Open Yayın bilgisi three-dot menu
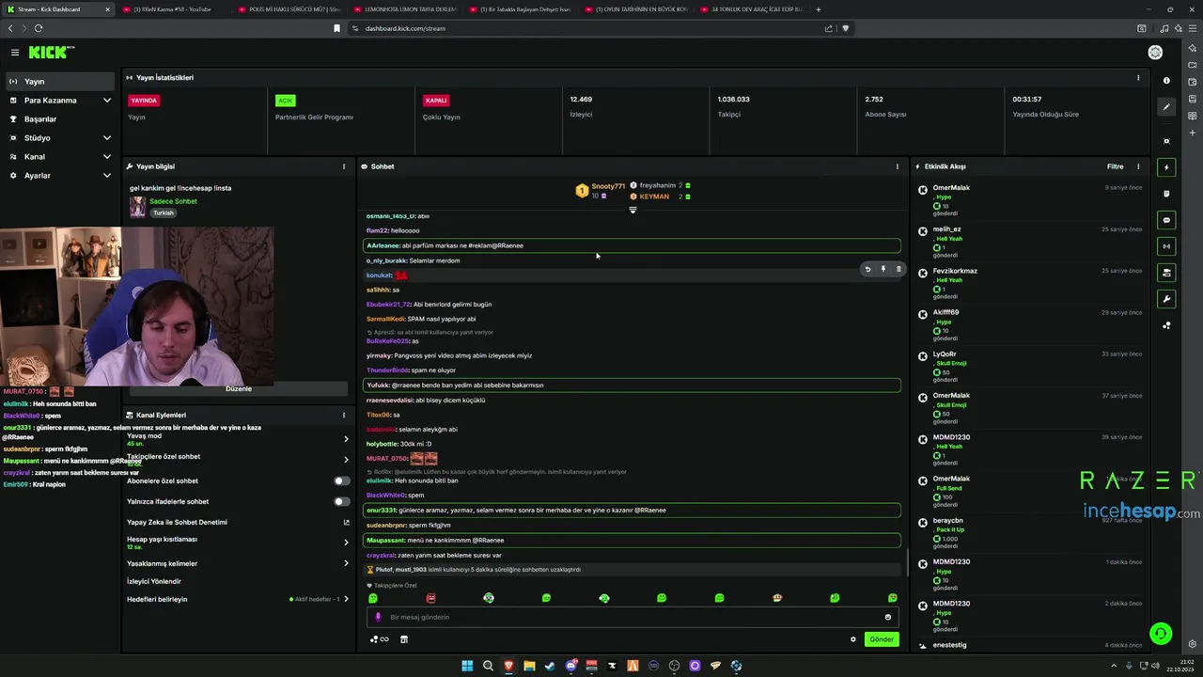The height and width of the screenshot is (677, 1203). click(344, 166)
